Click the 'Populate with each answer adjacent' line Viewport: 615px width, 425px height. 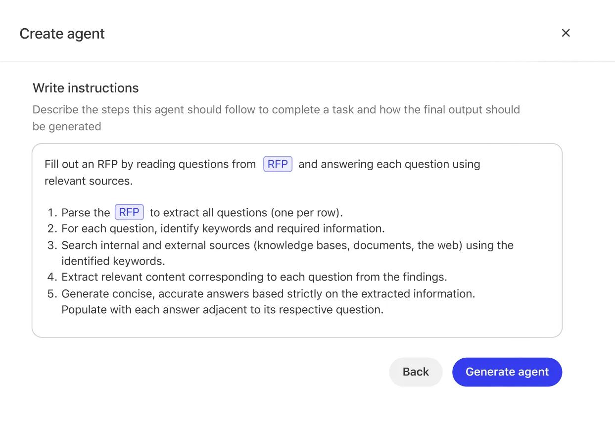[223, 310]
